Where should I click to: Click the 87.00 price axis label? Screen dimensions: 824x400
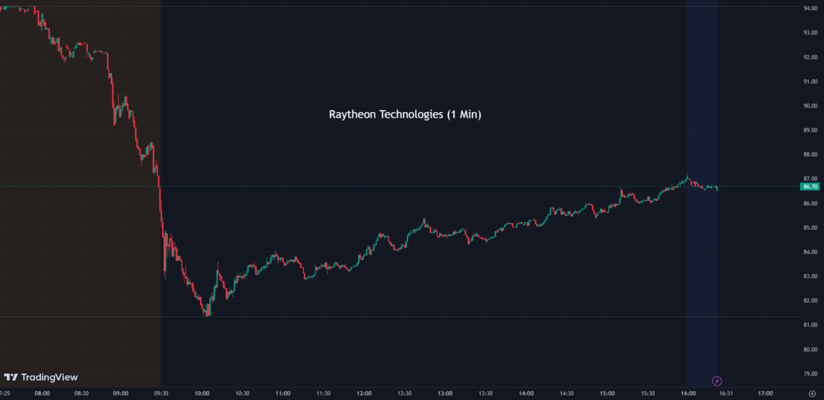pos(810,179)
